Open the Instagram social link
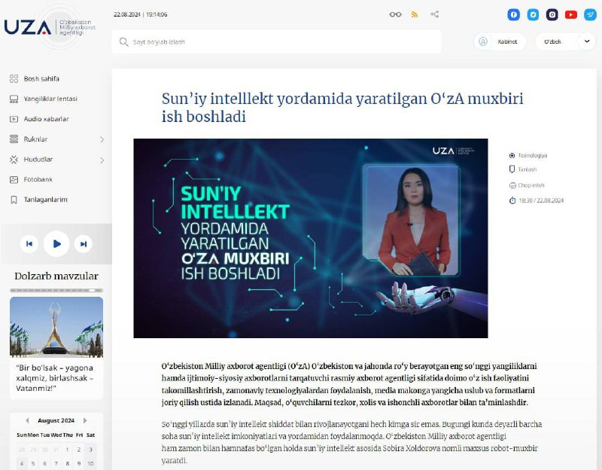This screenshot has width=602, height=470. (x=552, y=14)
